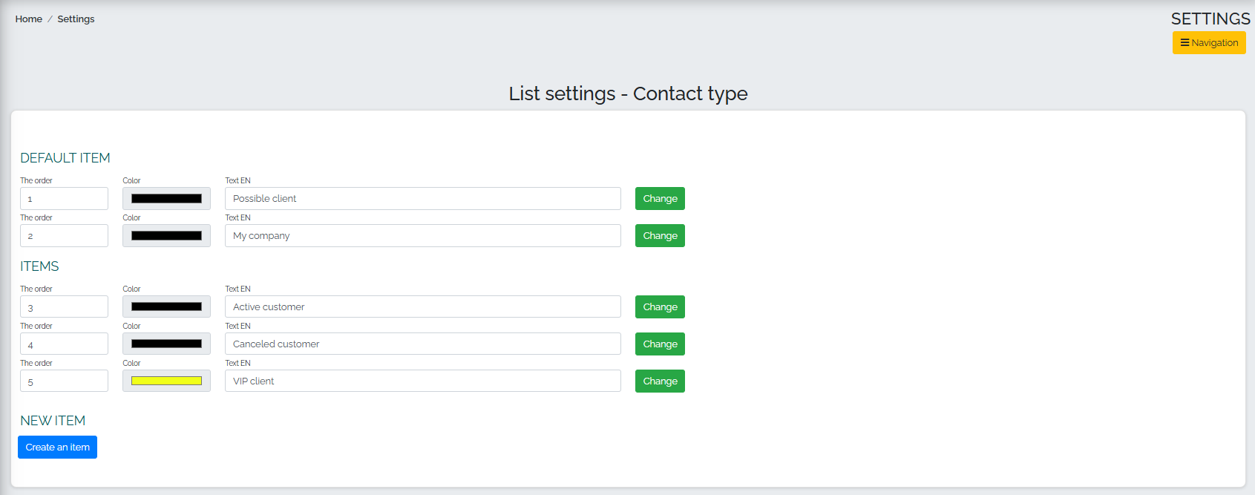Viewport: 1255px width, 495px height.
Task: Open Canceled customer color picker
Action: tap(166, 344)
